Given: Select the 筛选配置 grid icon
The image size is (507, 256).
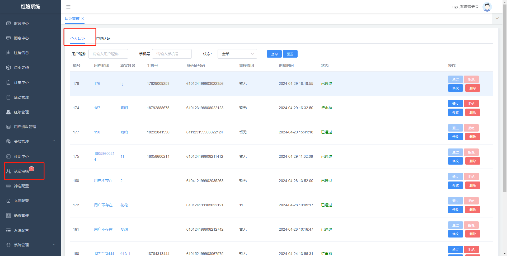Looking at the screenshot, I should pyautogui.click(x=8, y=186).
